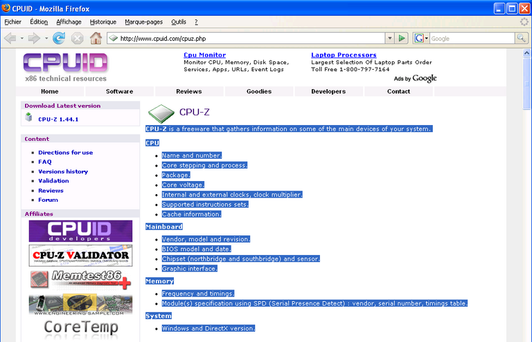This screenshot has width=532, height=342.
Task: Click the 'Mainboard' section heading
Action: coord(164,227)
